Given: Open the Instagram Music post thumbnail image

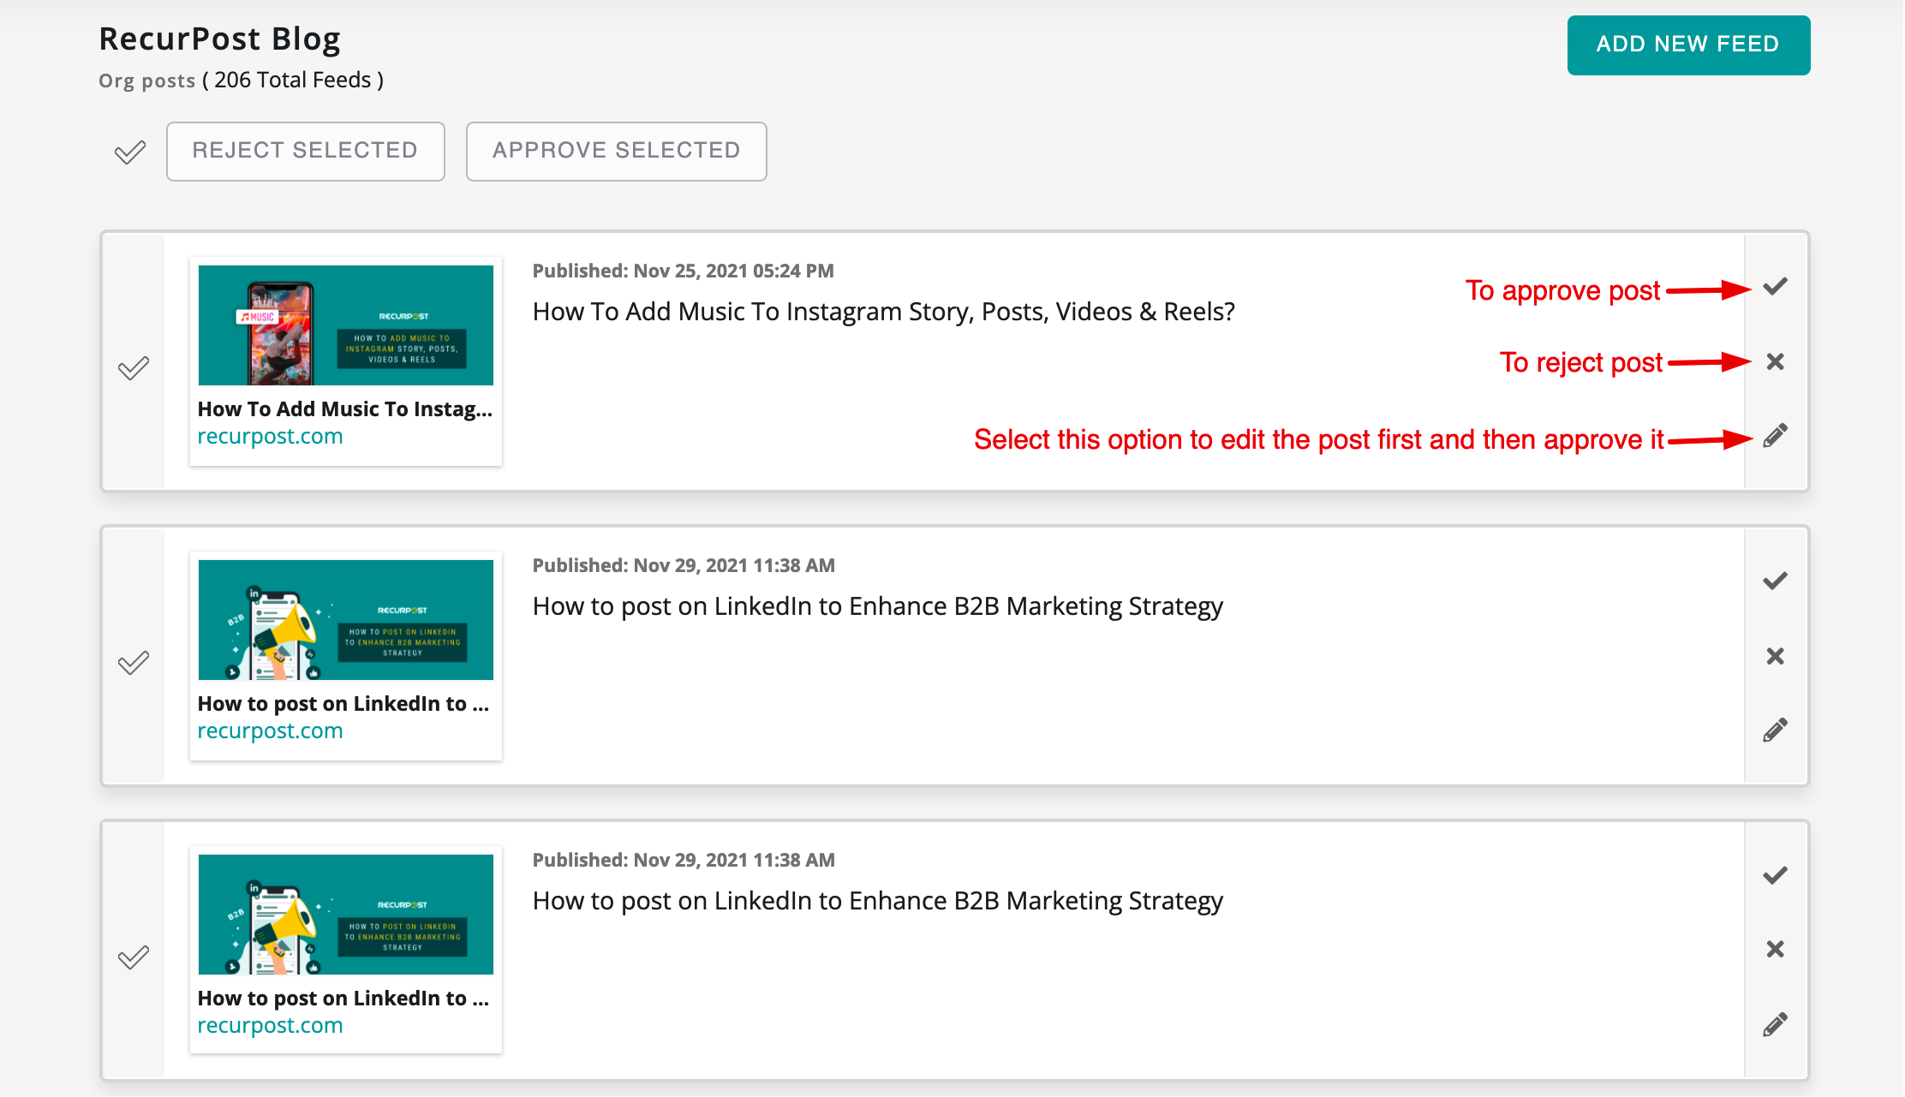Looking at the screenshot, I should click(346, 325).
